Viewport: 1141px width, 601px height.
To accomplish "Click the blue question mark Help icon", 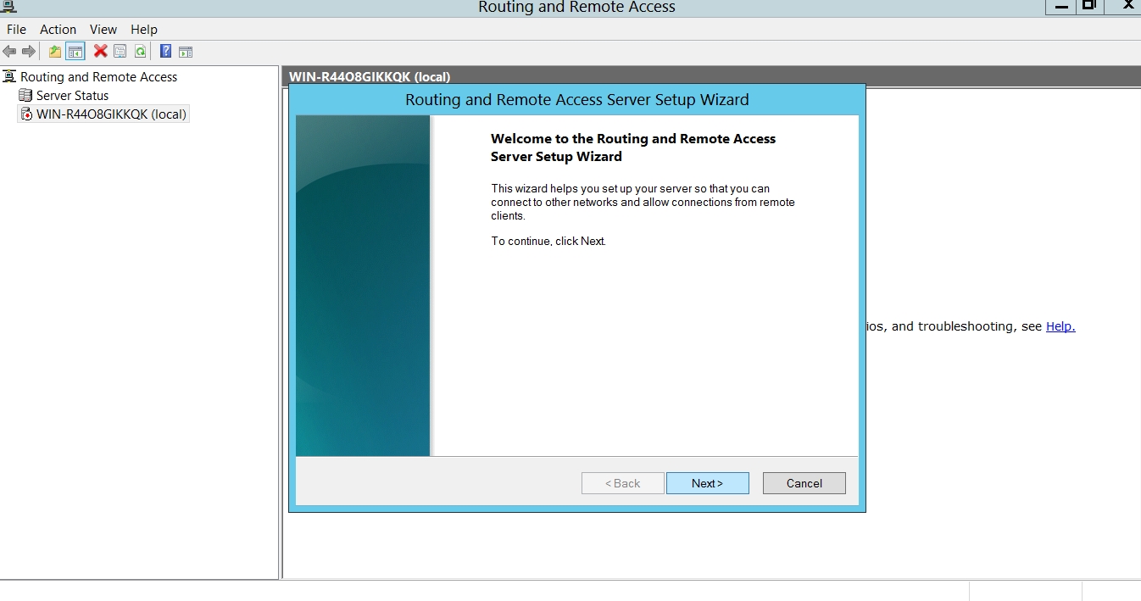I will coord(165,52).
